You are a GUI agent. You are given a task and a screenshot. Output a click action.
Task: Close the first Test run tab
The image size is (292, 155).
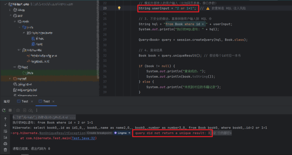[32, 101]
